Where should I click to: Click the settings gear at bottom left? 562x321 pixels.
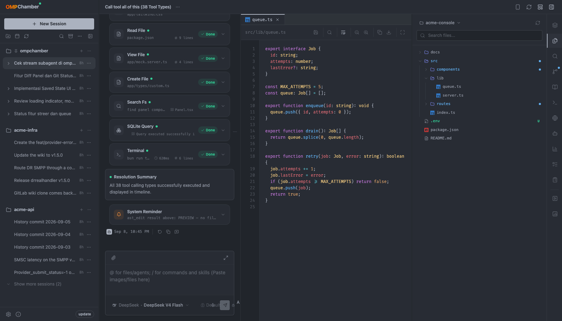pos(8,314)
